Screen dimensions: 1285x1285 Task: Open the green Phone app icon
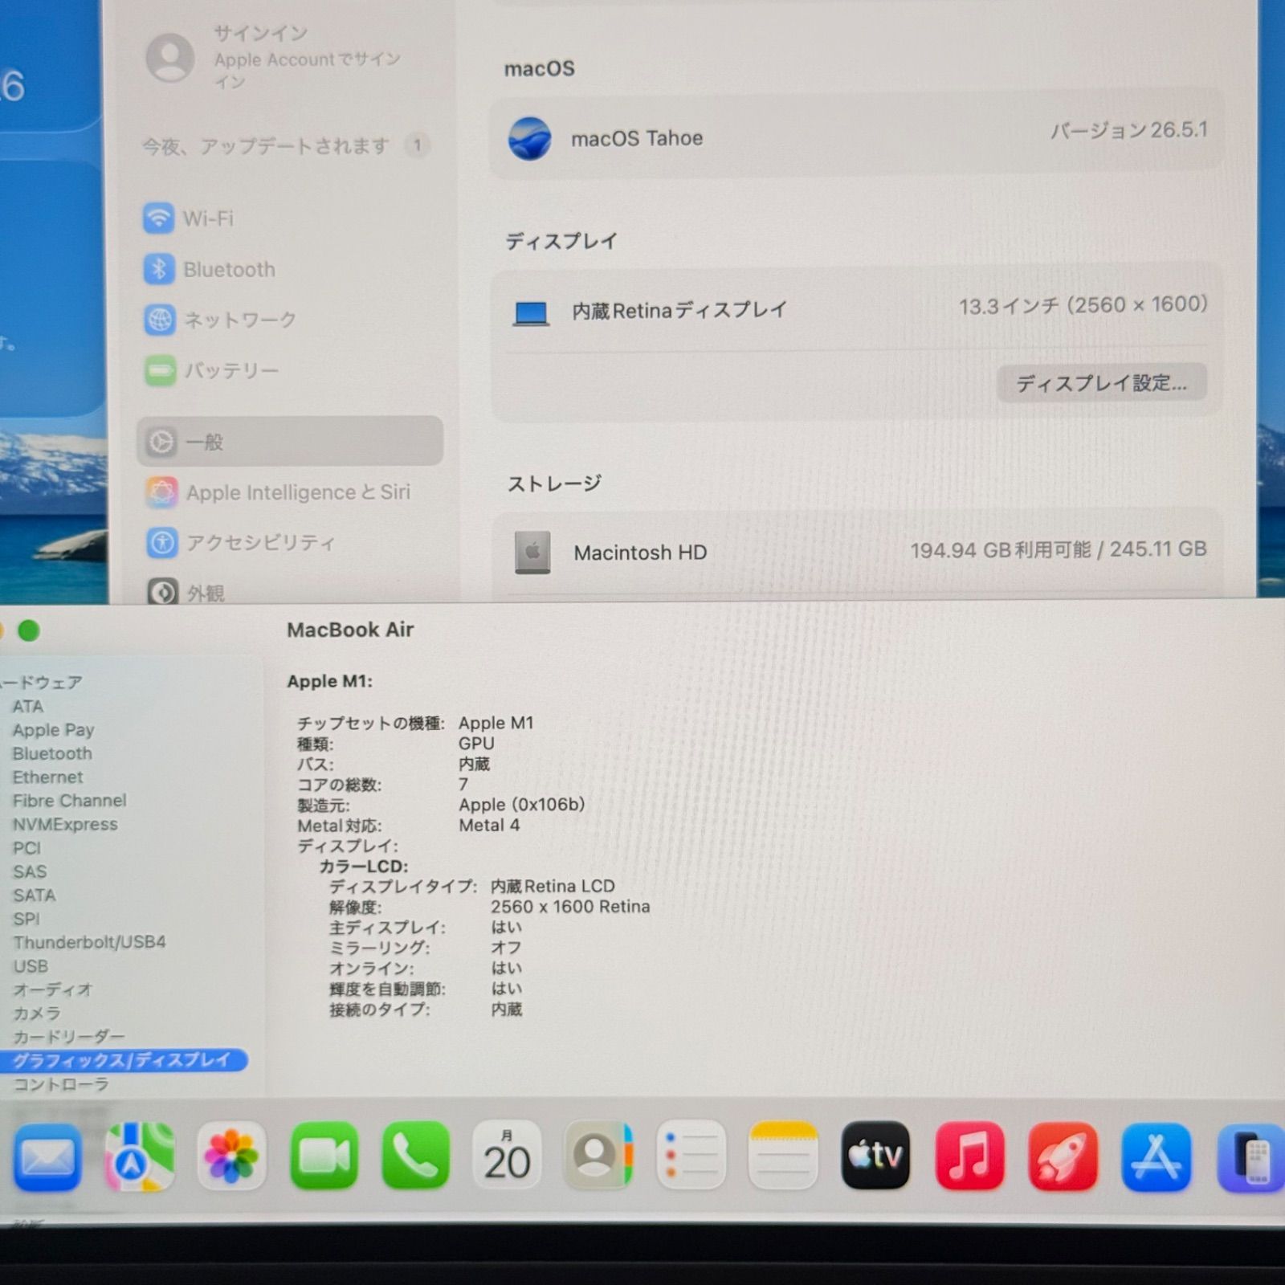coord(416,1156)
